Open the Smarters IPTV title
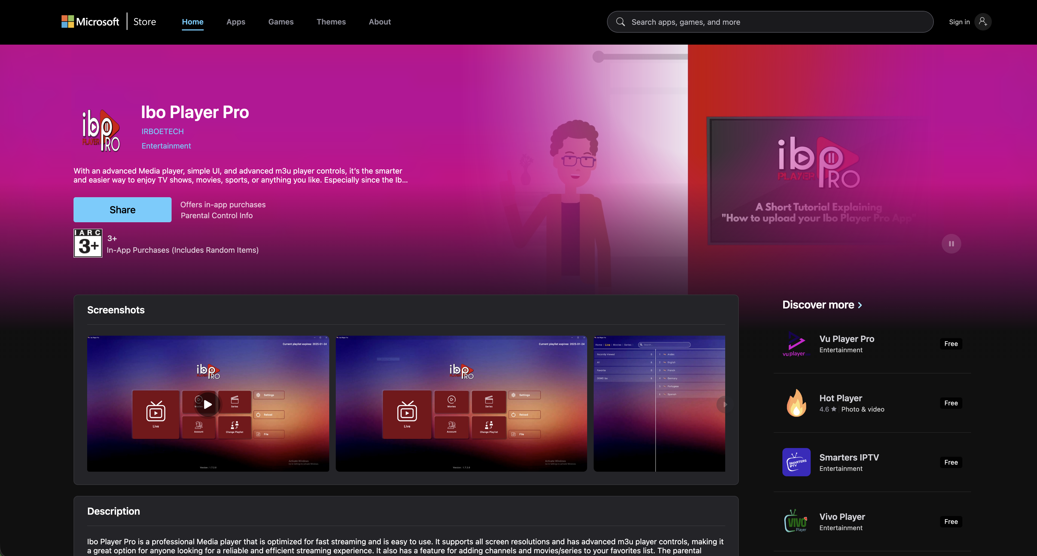 point(849,458)
